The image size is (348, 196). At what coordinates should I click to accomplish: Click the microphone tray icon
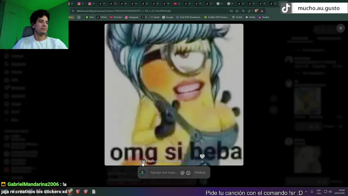pyautogui.click(x=312, y=192)
